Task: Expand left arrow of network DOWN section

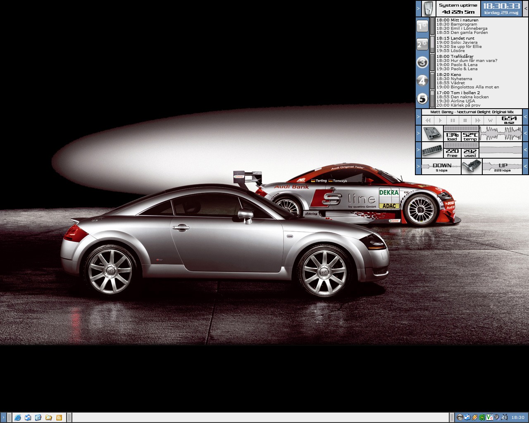Action: [x=418, y=166]
